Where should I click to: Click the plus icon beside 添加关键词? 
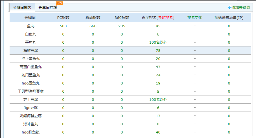tap(229, 8)
